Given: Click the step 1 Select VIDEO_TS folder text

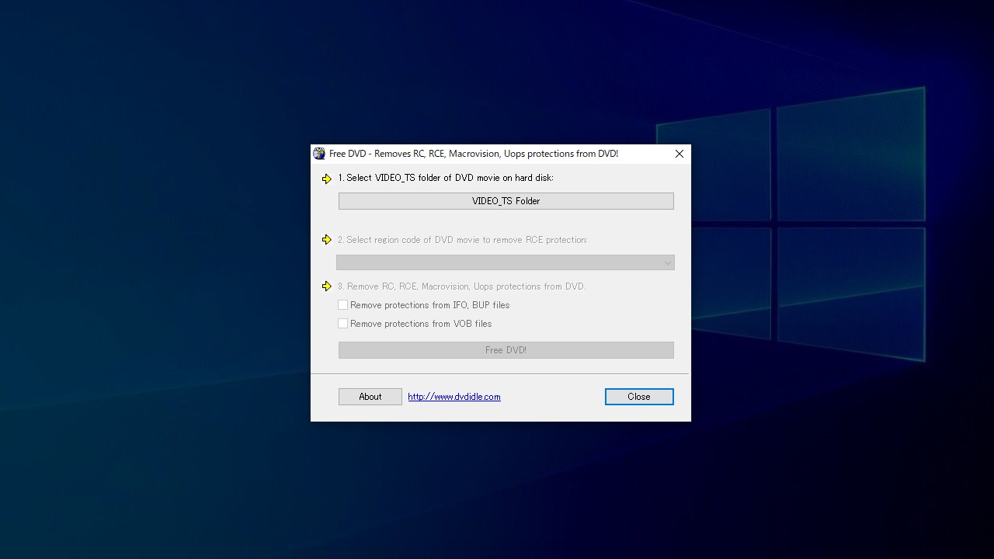Looking at the screenshot, I should tap(446, 178).
